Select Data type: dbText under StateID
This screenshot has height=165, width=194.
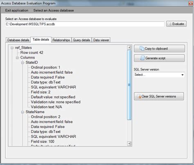[45, 82]
